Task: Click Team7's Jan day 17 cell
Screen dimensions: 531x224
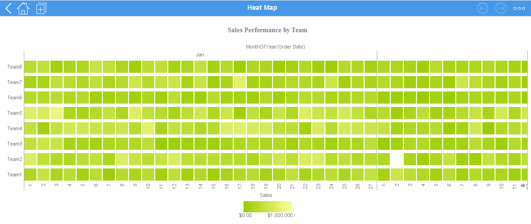Action: [240, 82]
